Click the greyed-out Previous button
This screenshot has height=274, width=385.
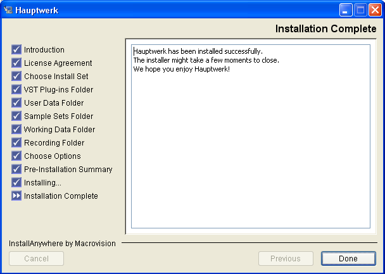click(286, 258)
